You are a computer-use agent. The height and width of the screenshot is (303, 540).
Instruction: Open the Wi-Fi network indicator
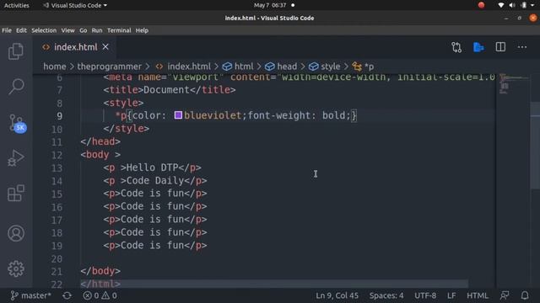click(500, 5)
